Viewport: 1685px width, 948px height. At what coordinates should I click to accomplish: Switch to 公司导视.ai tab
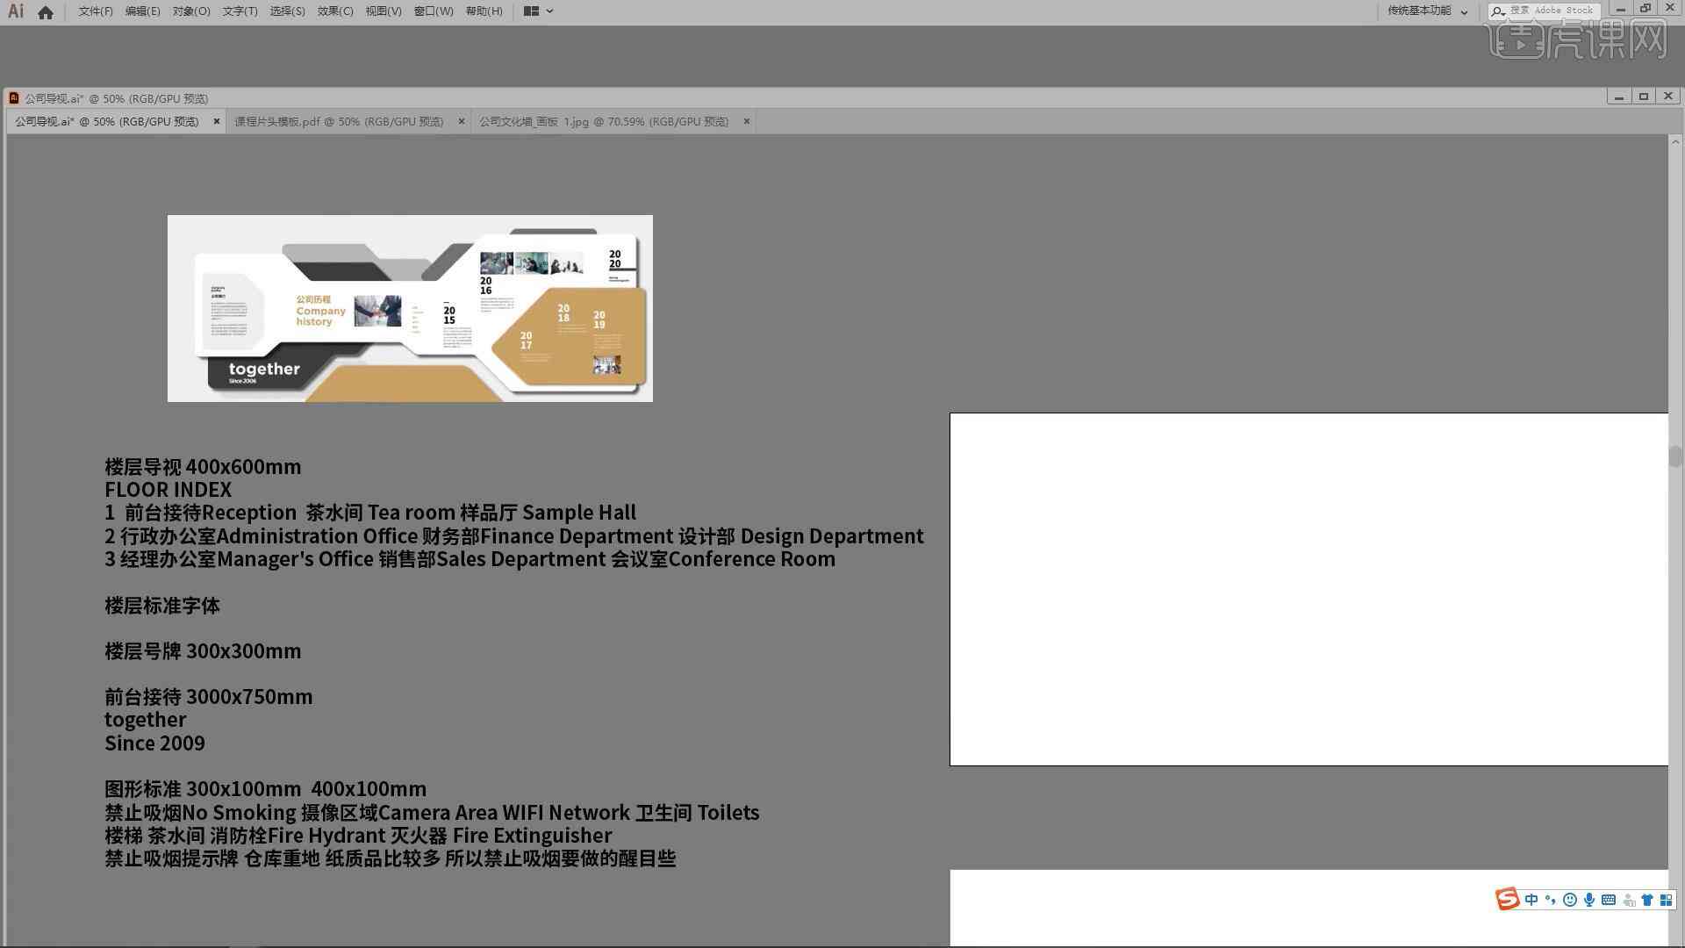click(x=110, y=121)
